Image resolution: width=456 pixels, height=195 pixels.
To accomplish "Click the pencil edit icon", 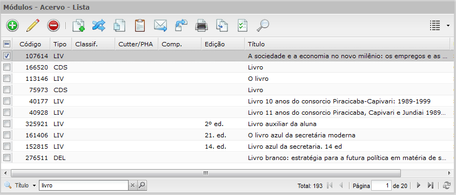I will [x=33, y=25].
